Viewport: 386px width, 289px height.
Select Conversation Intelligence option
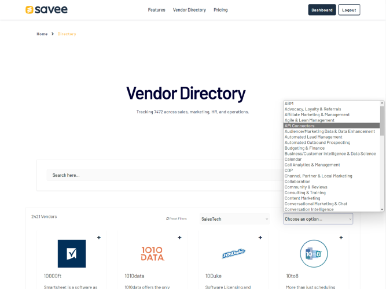[x=332, y=209]
